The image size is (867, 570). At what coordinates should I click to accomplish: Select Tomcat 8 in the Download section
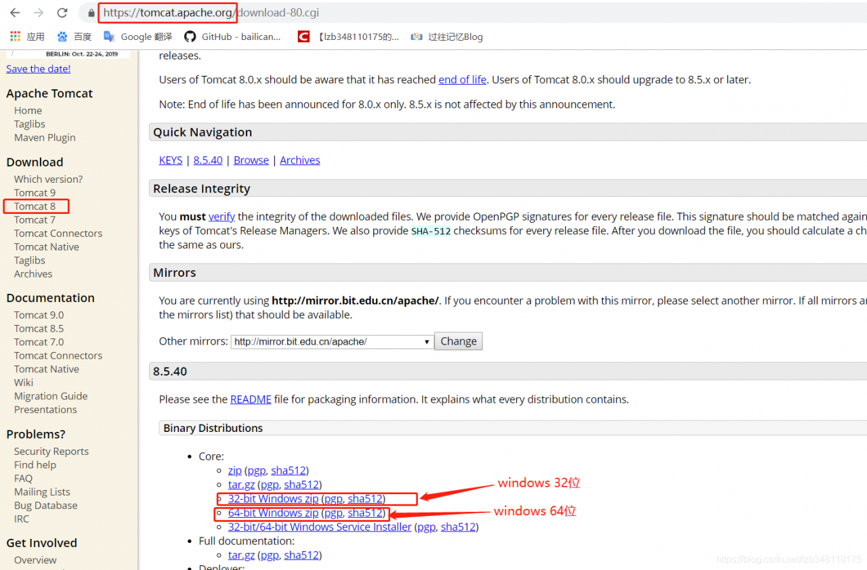point(35,206)
